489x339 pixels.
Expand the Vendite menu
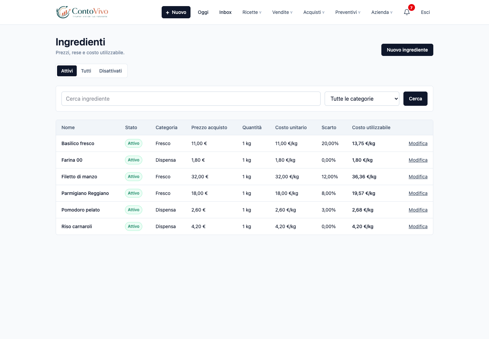[x=282, y=12]
